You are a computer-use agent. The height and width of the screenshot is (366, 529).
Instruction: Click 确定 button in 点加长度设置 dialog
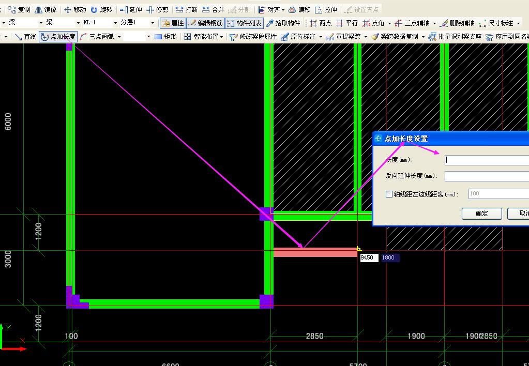pyautogui.click(x=481, y=213)
